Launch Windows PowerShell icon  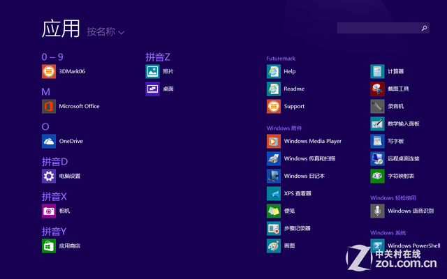(x=377, y=246)
